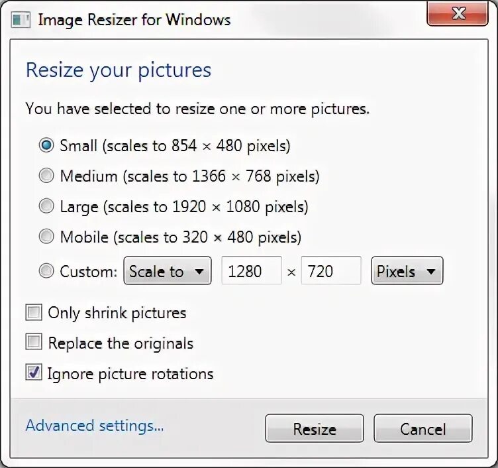
Task: Enable Only shrink pictures checkbox
Action: click(34, 312)
